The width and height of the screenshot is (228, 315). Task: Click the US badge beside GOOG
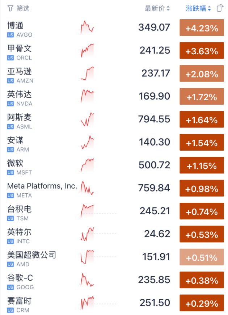click(10, 287)
